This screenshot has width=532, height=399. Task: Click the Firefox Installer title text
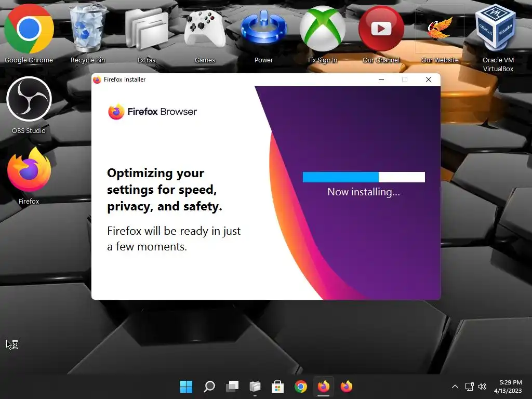coord(125,79)
